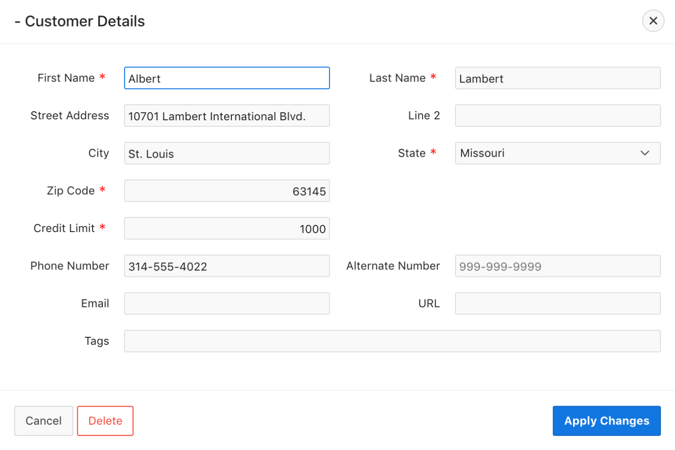The width and height of the screenshot is (675, 450).
Task: Click the Last Name field with Lambert
Action: point(557,78)
